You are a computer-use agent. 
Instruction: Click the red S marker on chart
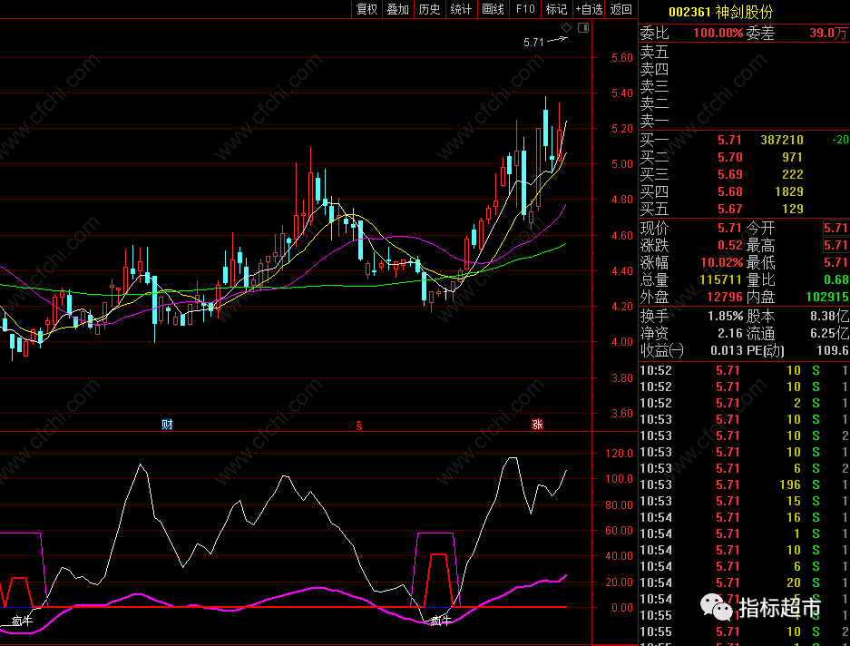click(x=359, y=426)
